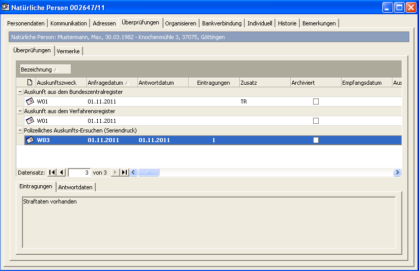This screenshot has width=419, height=271.
Task: Go to last record navigation button
Action: [124, 173]
